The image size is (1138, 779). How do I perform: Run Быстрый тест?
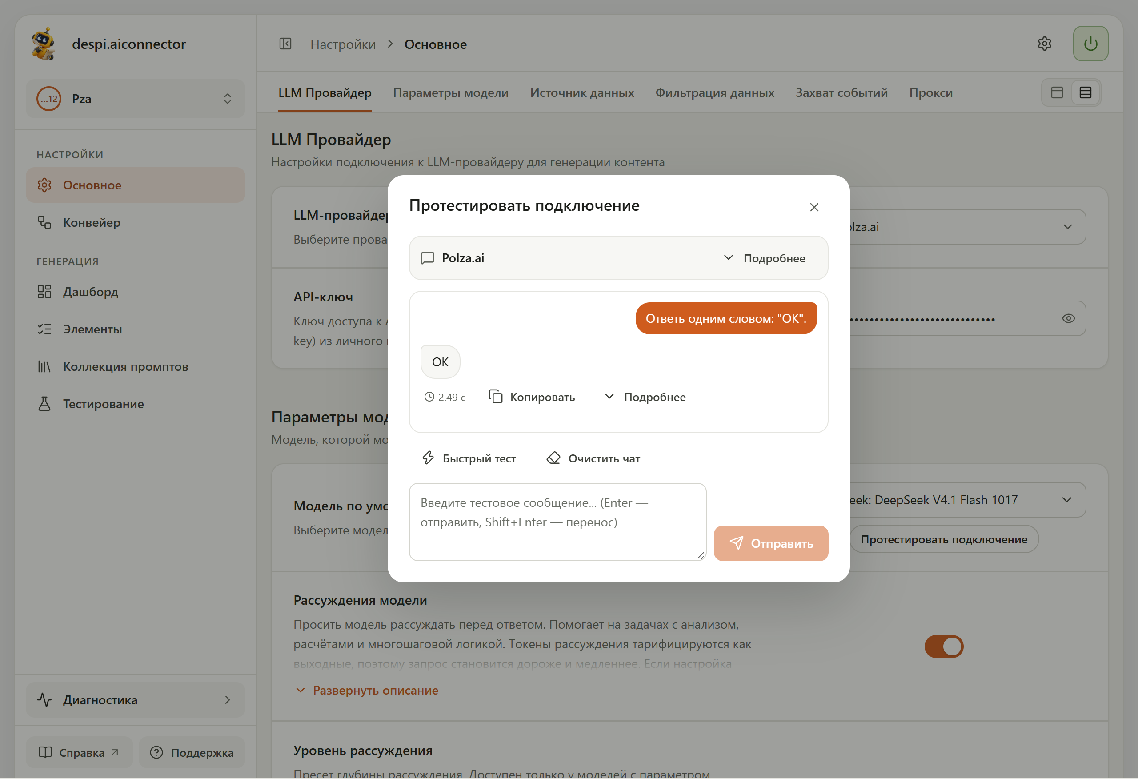pos(469,458)
